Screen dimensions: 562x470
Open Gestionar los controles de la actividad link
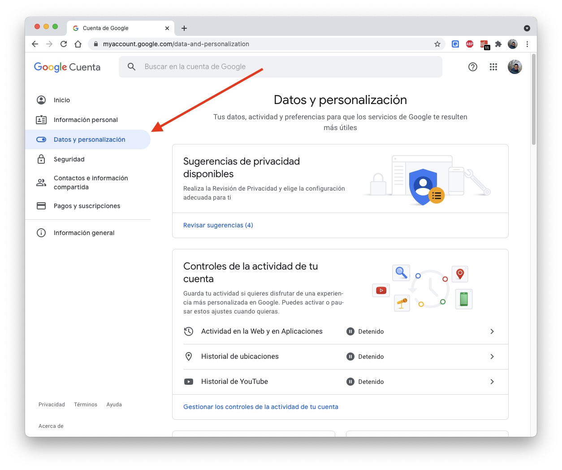260,407
